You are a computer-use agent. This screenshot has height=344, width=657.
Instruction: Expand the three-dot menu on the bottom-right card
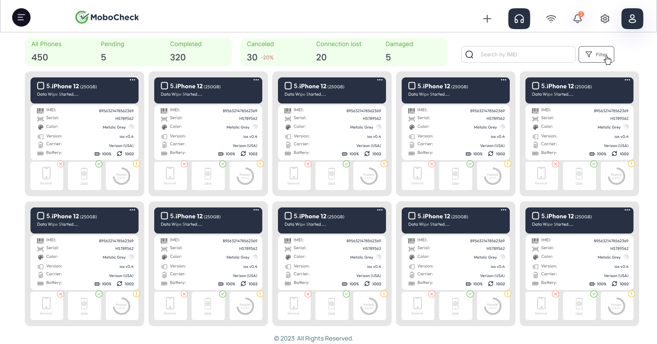[x=627, y=210]
